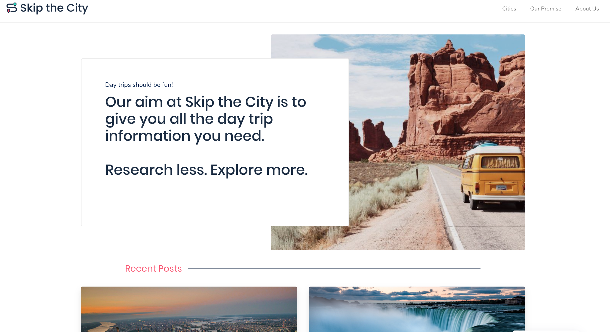Open the waterfall post thumbnail

417,309
